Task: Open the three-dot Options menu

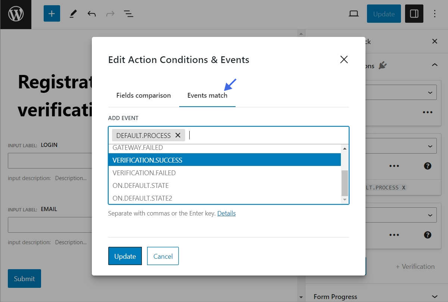Action: tap(435, 14)
